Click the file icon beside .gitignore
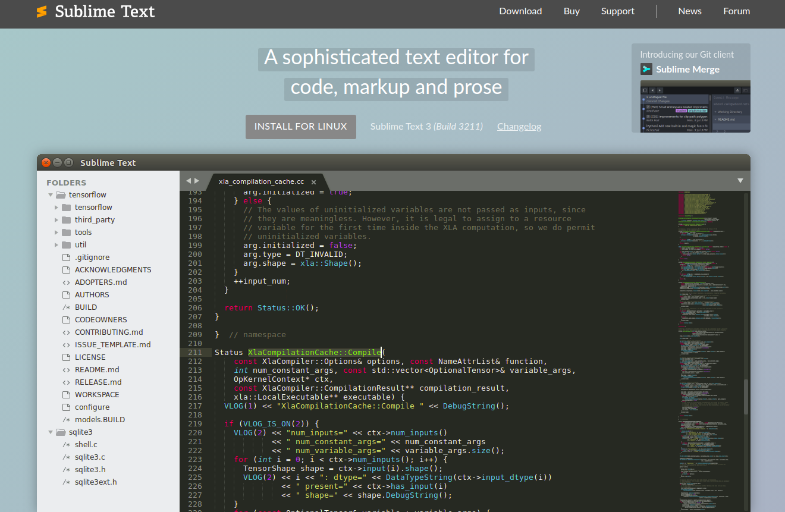The height and width of the screenshot is (512, 785). (x=65, y=257)
